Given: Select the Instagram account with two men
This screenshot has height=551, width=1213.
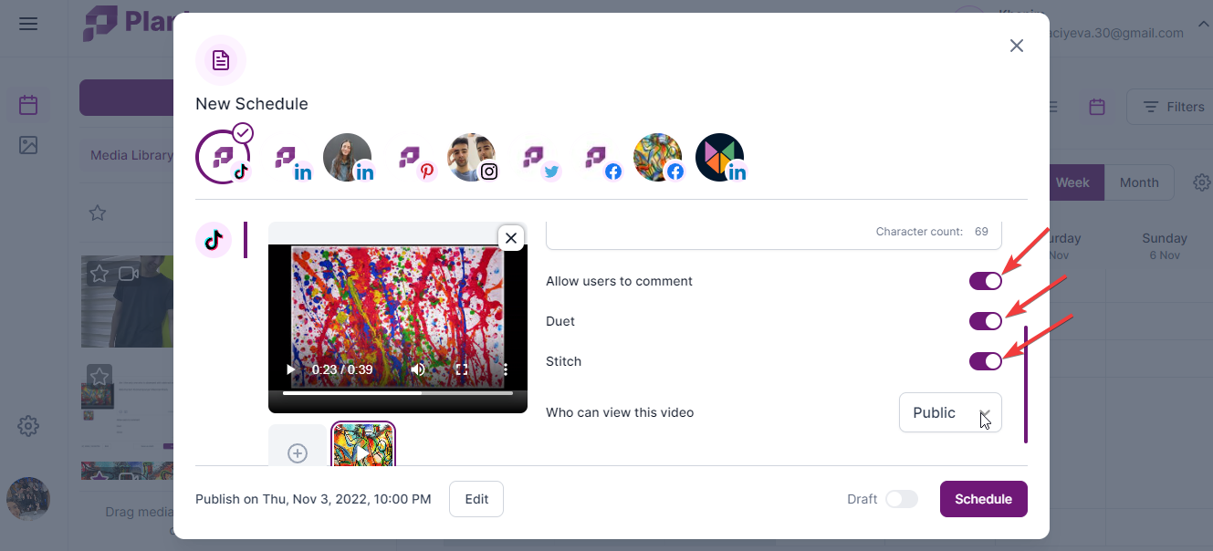Looking at the screenshot, I should click(472, 158).
